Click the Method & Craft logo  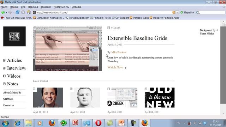[14, 36]
